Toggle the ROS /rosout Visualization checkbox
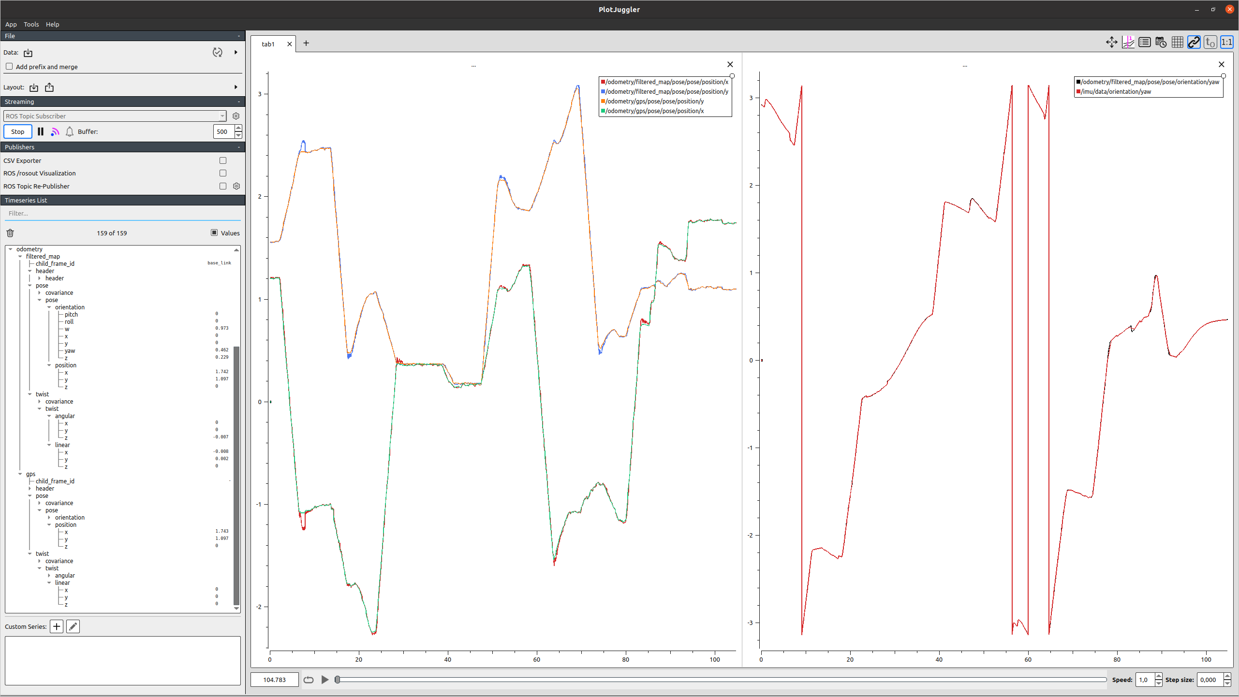 (223, 173)
